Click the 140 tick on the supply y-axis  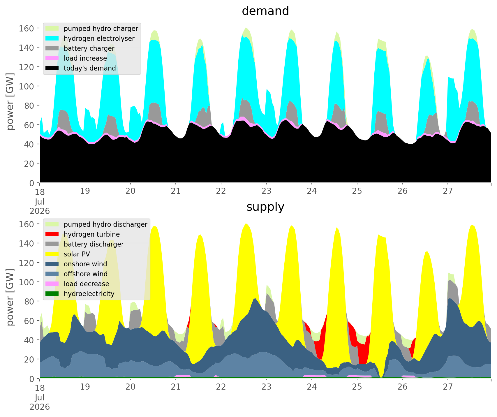(27, 243)
